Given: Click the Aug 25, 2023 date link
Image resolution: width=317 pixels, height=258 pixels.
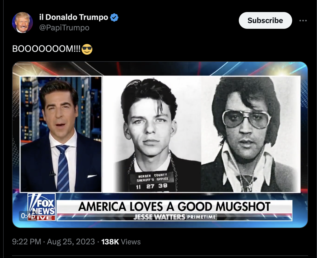Looking at the screenshot, I should point(71,242).
